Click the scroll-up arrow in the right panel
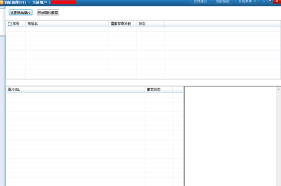The height and width of the screenshot is (186, 281). click(x=278, y=89)
